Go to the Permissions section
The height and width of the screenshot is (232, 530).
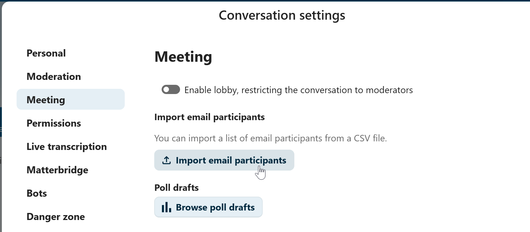tap(54, 123)
